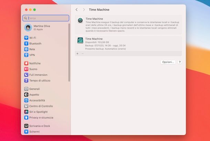
Task: Select the Aspetto icon
Action: [x=26, y=95]
